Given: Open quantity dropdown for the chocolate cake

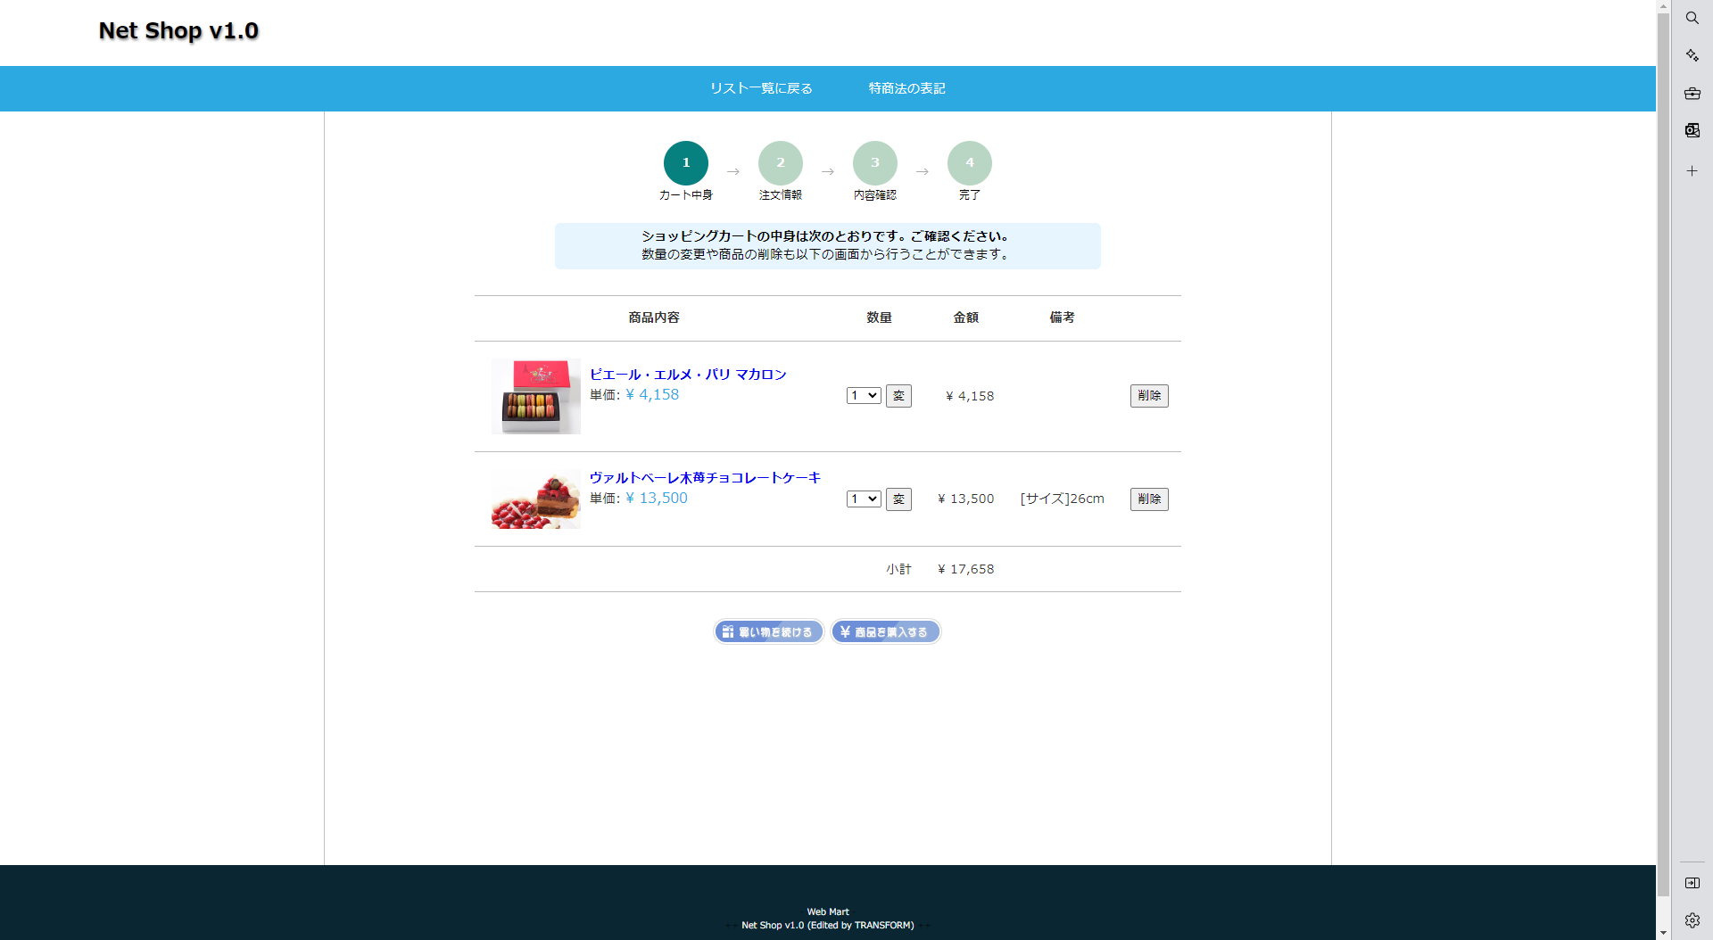Looking at the screenshot, I should pyautogui.click(x=863, y=499).
